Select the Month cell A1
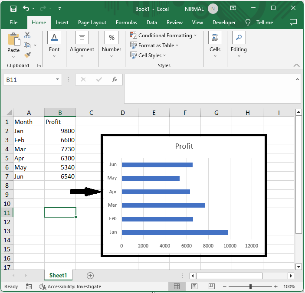This screenshot has width=305, height=293. click(29, 122)
